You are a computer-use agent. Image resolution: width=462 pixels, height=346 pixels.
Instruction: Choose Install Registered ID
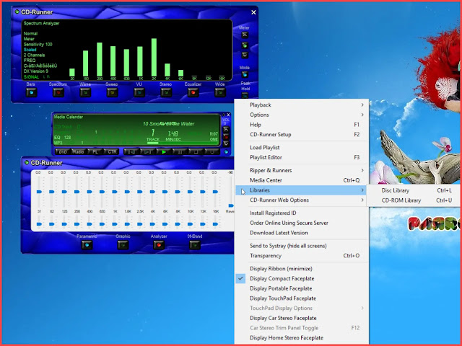click(302, 213)
